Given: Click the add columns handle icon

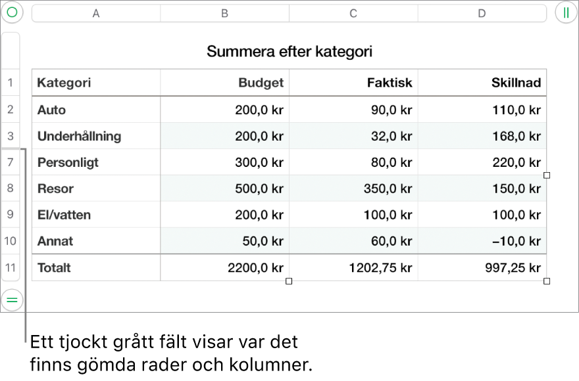Looking at the screenshot, I should tap(566, 12).
